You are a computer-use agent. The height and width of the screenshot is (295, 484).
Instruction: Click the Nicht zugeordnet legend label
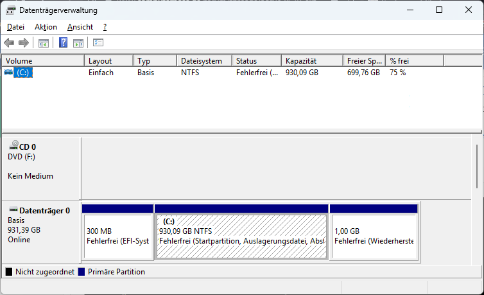45,272
